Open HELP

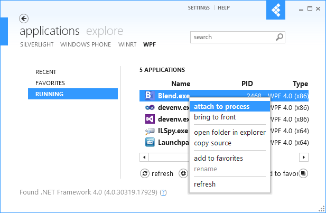223,8
